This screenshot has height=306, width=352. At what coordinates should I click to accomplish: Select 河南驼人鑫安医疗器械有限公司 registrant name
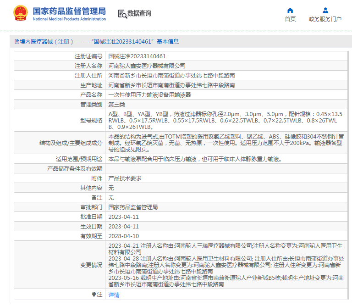click(x=147, y=66)
